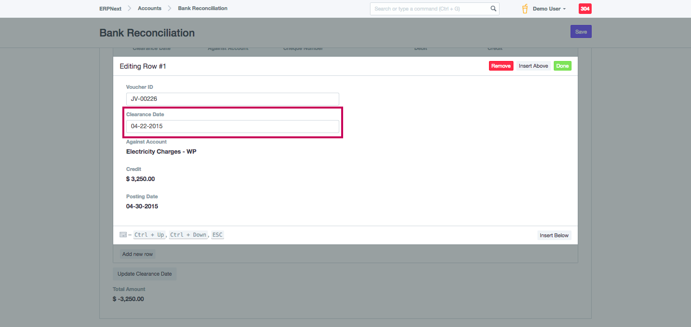
Task: Navigate to ERPNext via breadcrumb
Action: (110, 8)
